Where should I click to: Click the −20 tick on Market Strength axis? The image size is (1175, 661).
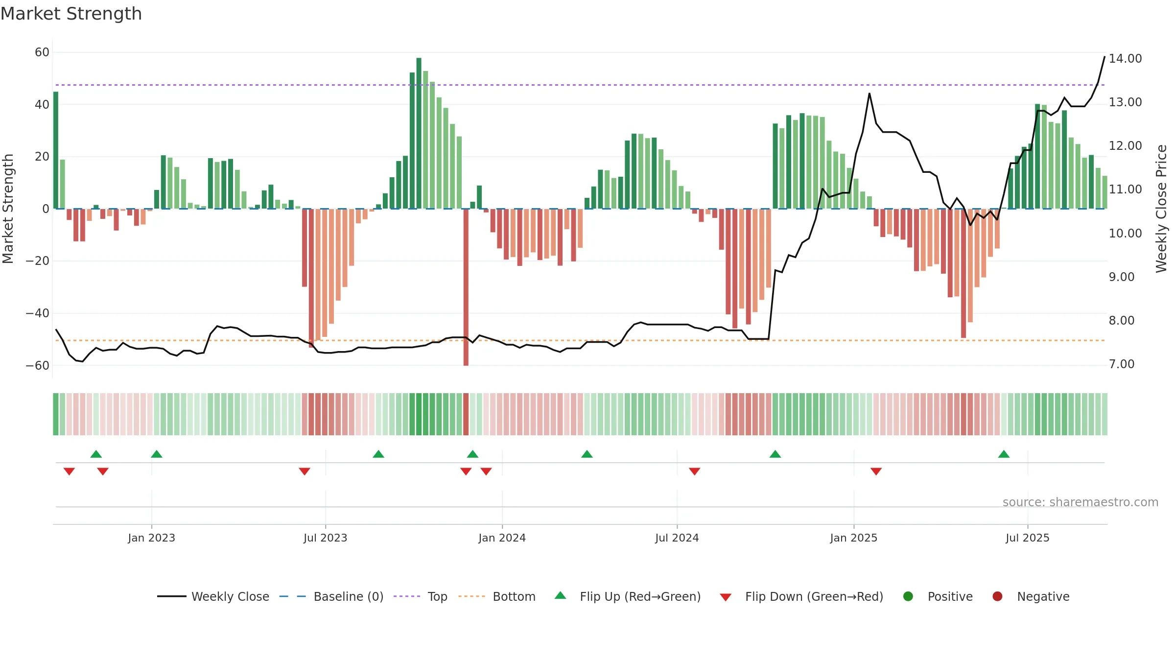click(x=38, y=261)
